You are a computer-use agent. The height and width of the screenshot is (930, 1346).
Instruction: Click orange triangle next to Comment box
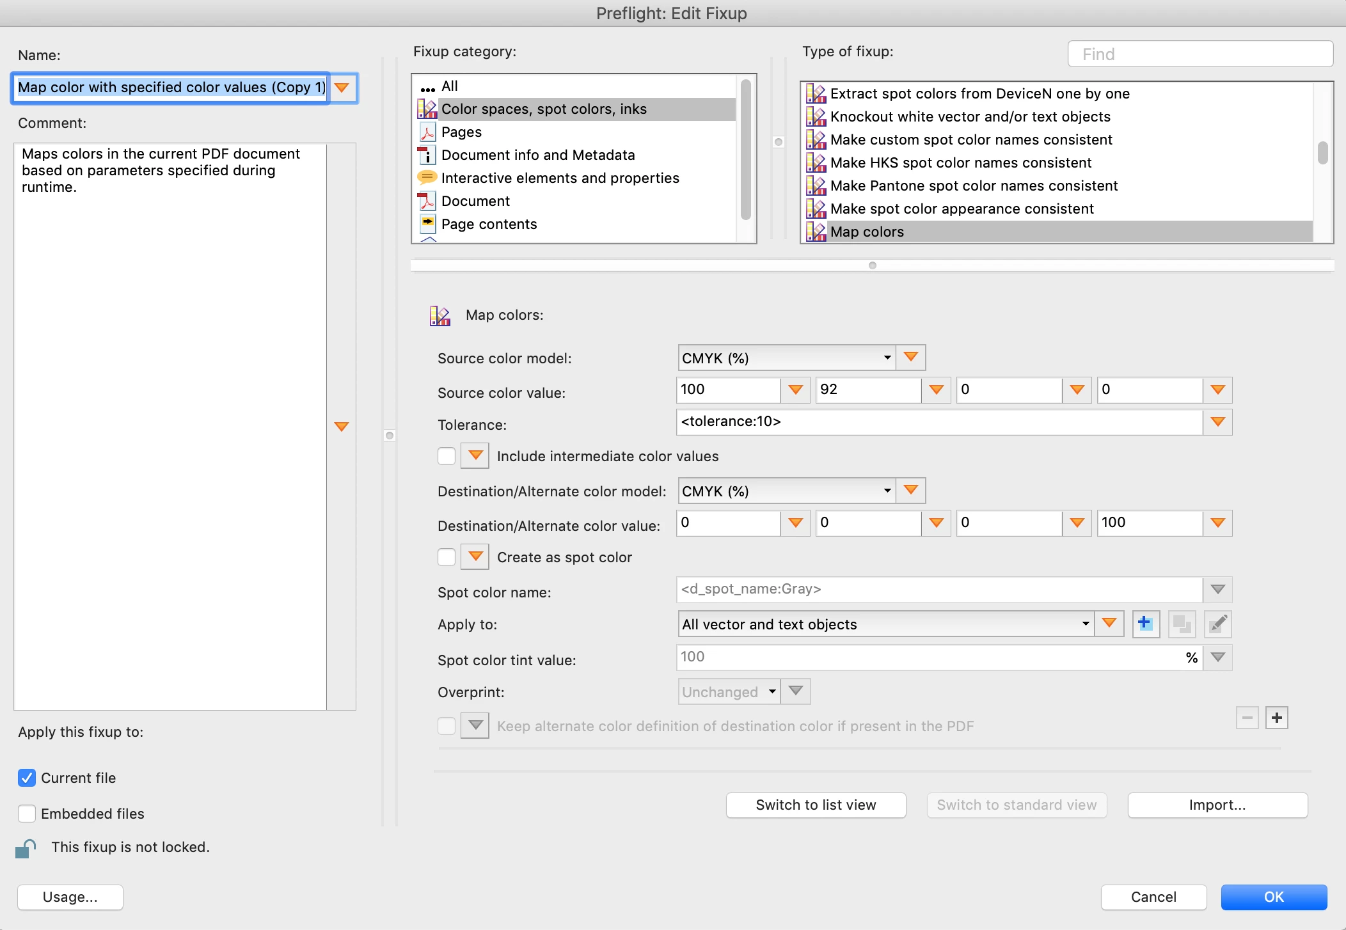[x=342, y=427]
